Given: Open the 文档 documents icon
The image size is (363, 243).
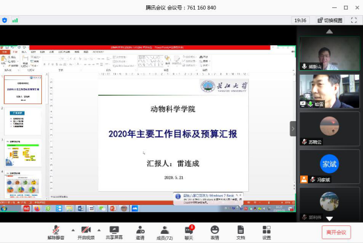Looking at the screenshot, I should click(x=240, y=232).
